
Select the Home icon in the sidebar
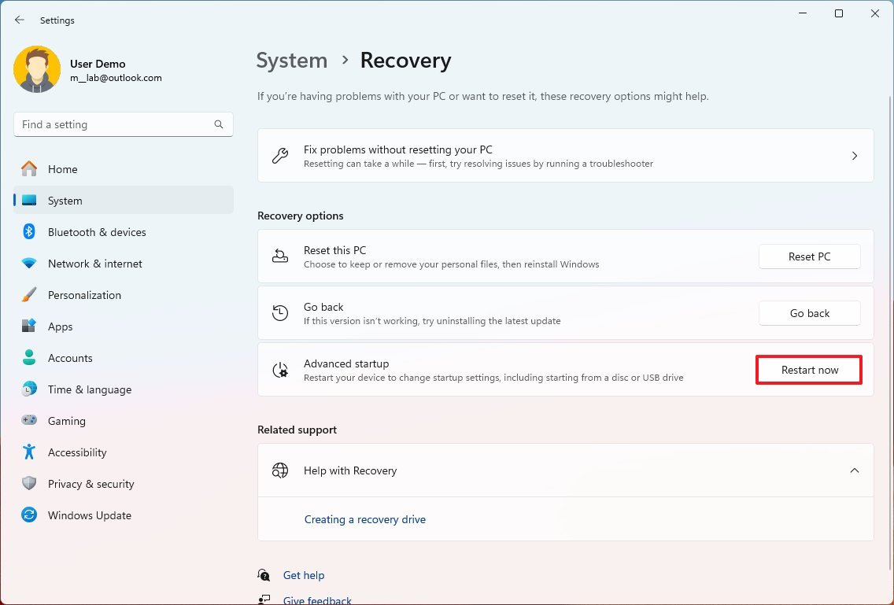point(31,169)
